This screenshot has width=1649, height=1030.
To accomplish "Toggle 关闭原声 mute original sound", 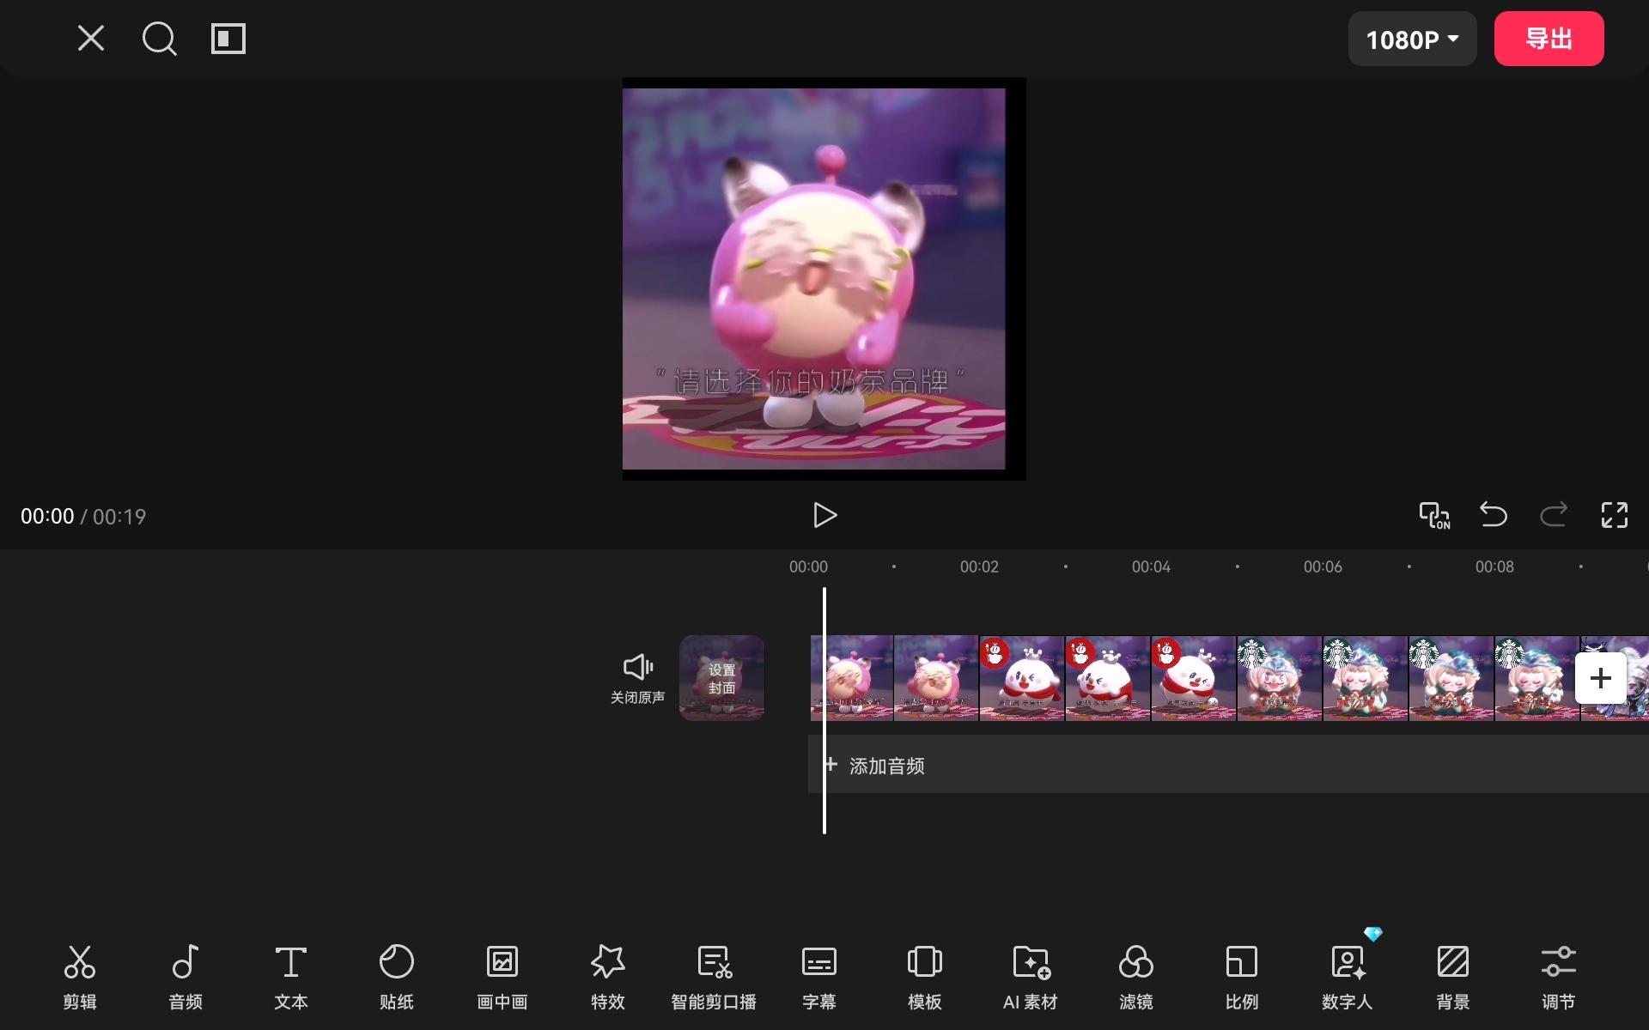I will tap(637, 678).
